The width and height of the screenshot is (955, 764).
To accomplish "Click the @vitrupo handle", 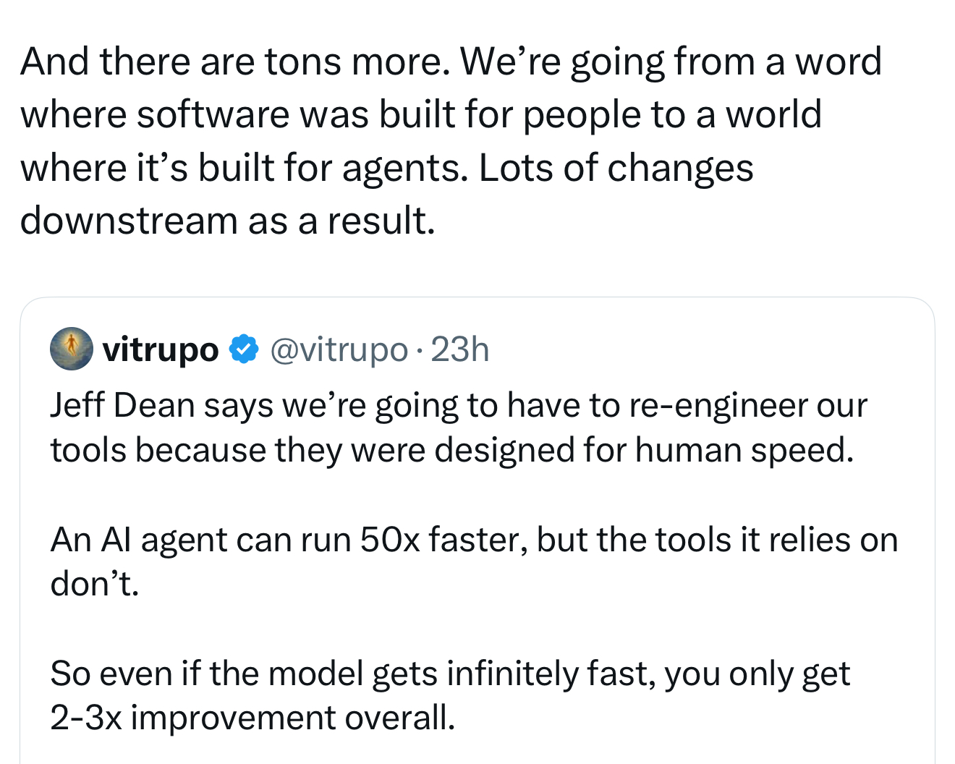I will point(339,350).
